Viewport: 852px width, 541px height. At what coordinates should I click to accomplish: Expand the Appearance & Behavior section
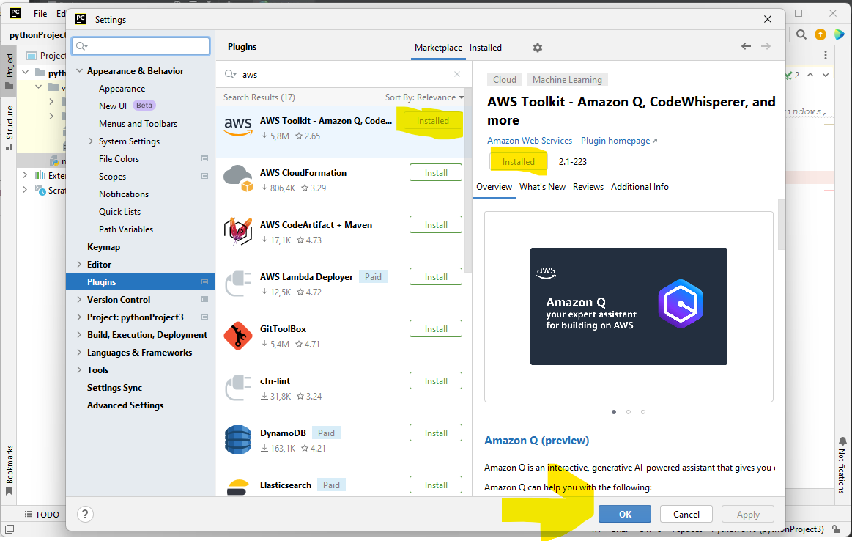(79, 71)
